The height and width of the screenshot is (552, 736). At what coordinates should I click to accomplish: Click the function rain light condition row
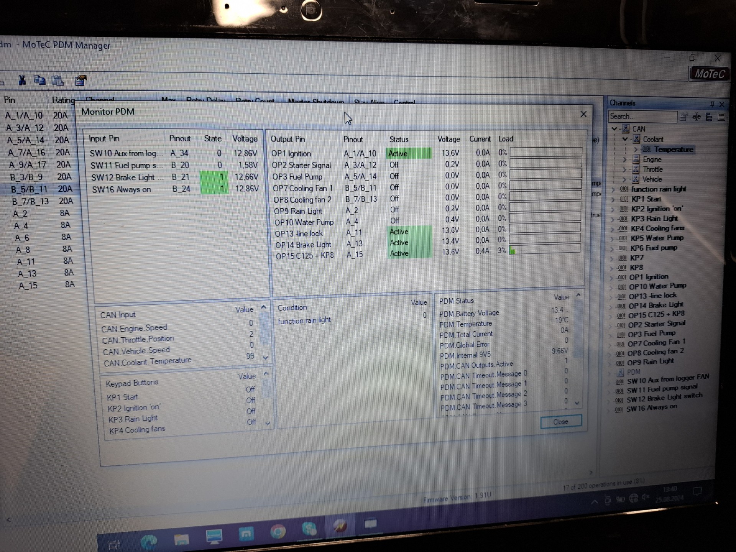[x=353, y=318]
